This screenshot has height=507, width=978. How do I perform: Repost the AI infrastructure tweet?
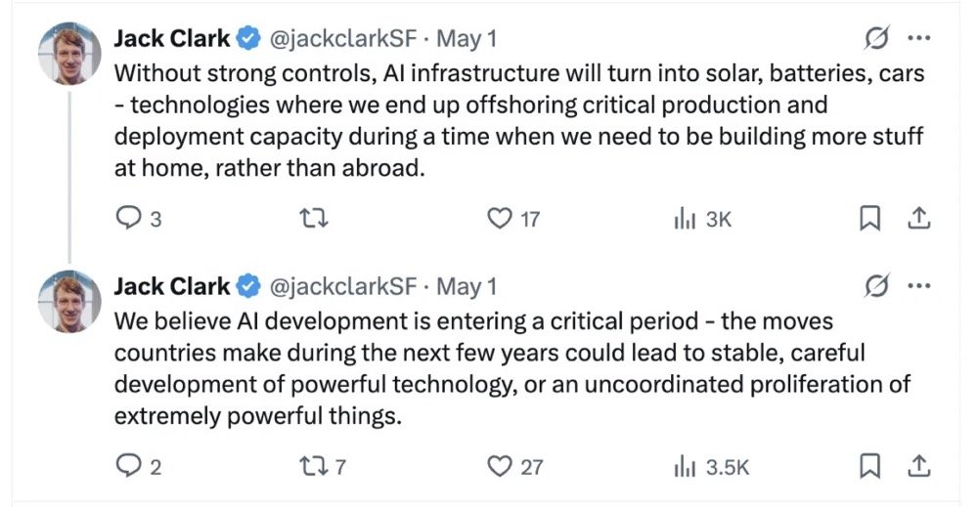[317, 219]
